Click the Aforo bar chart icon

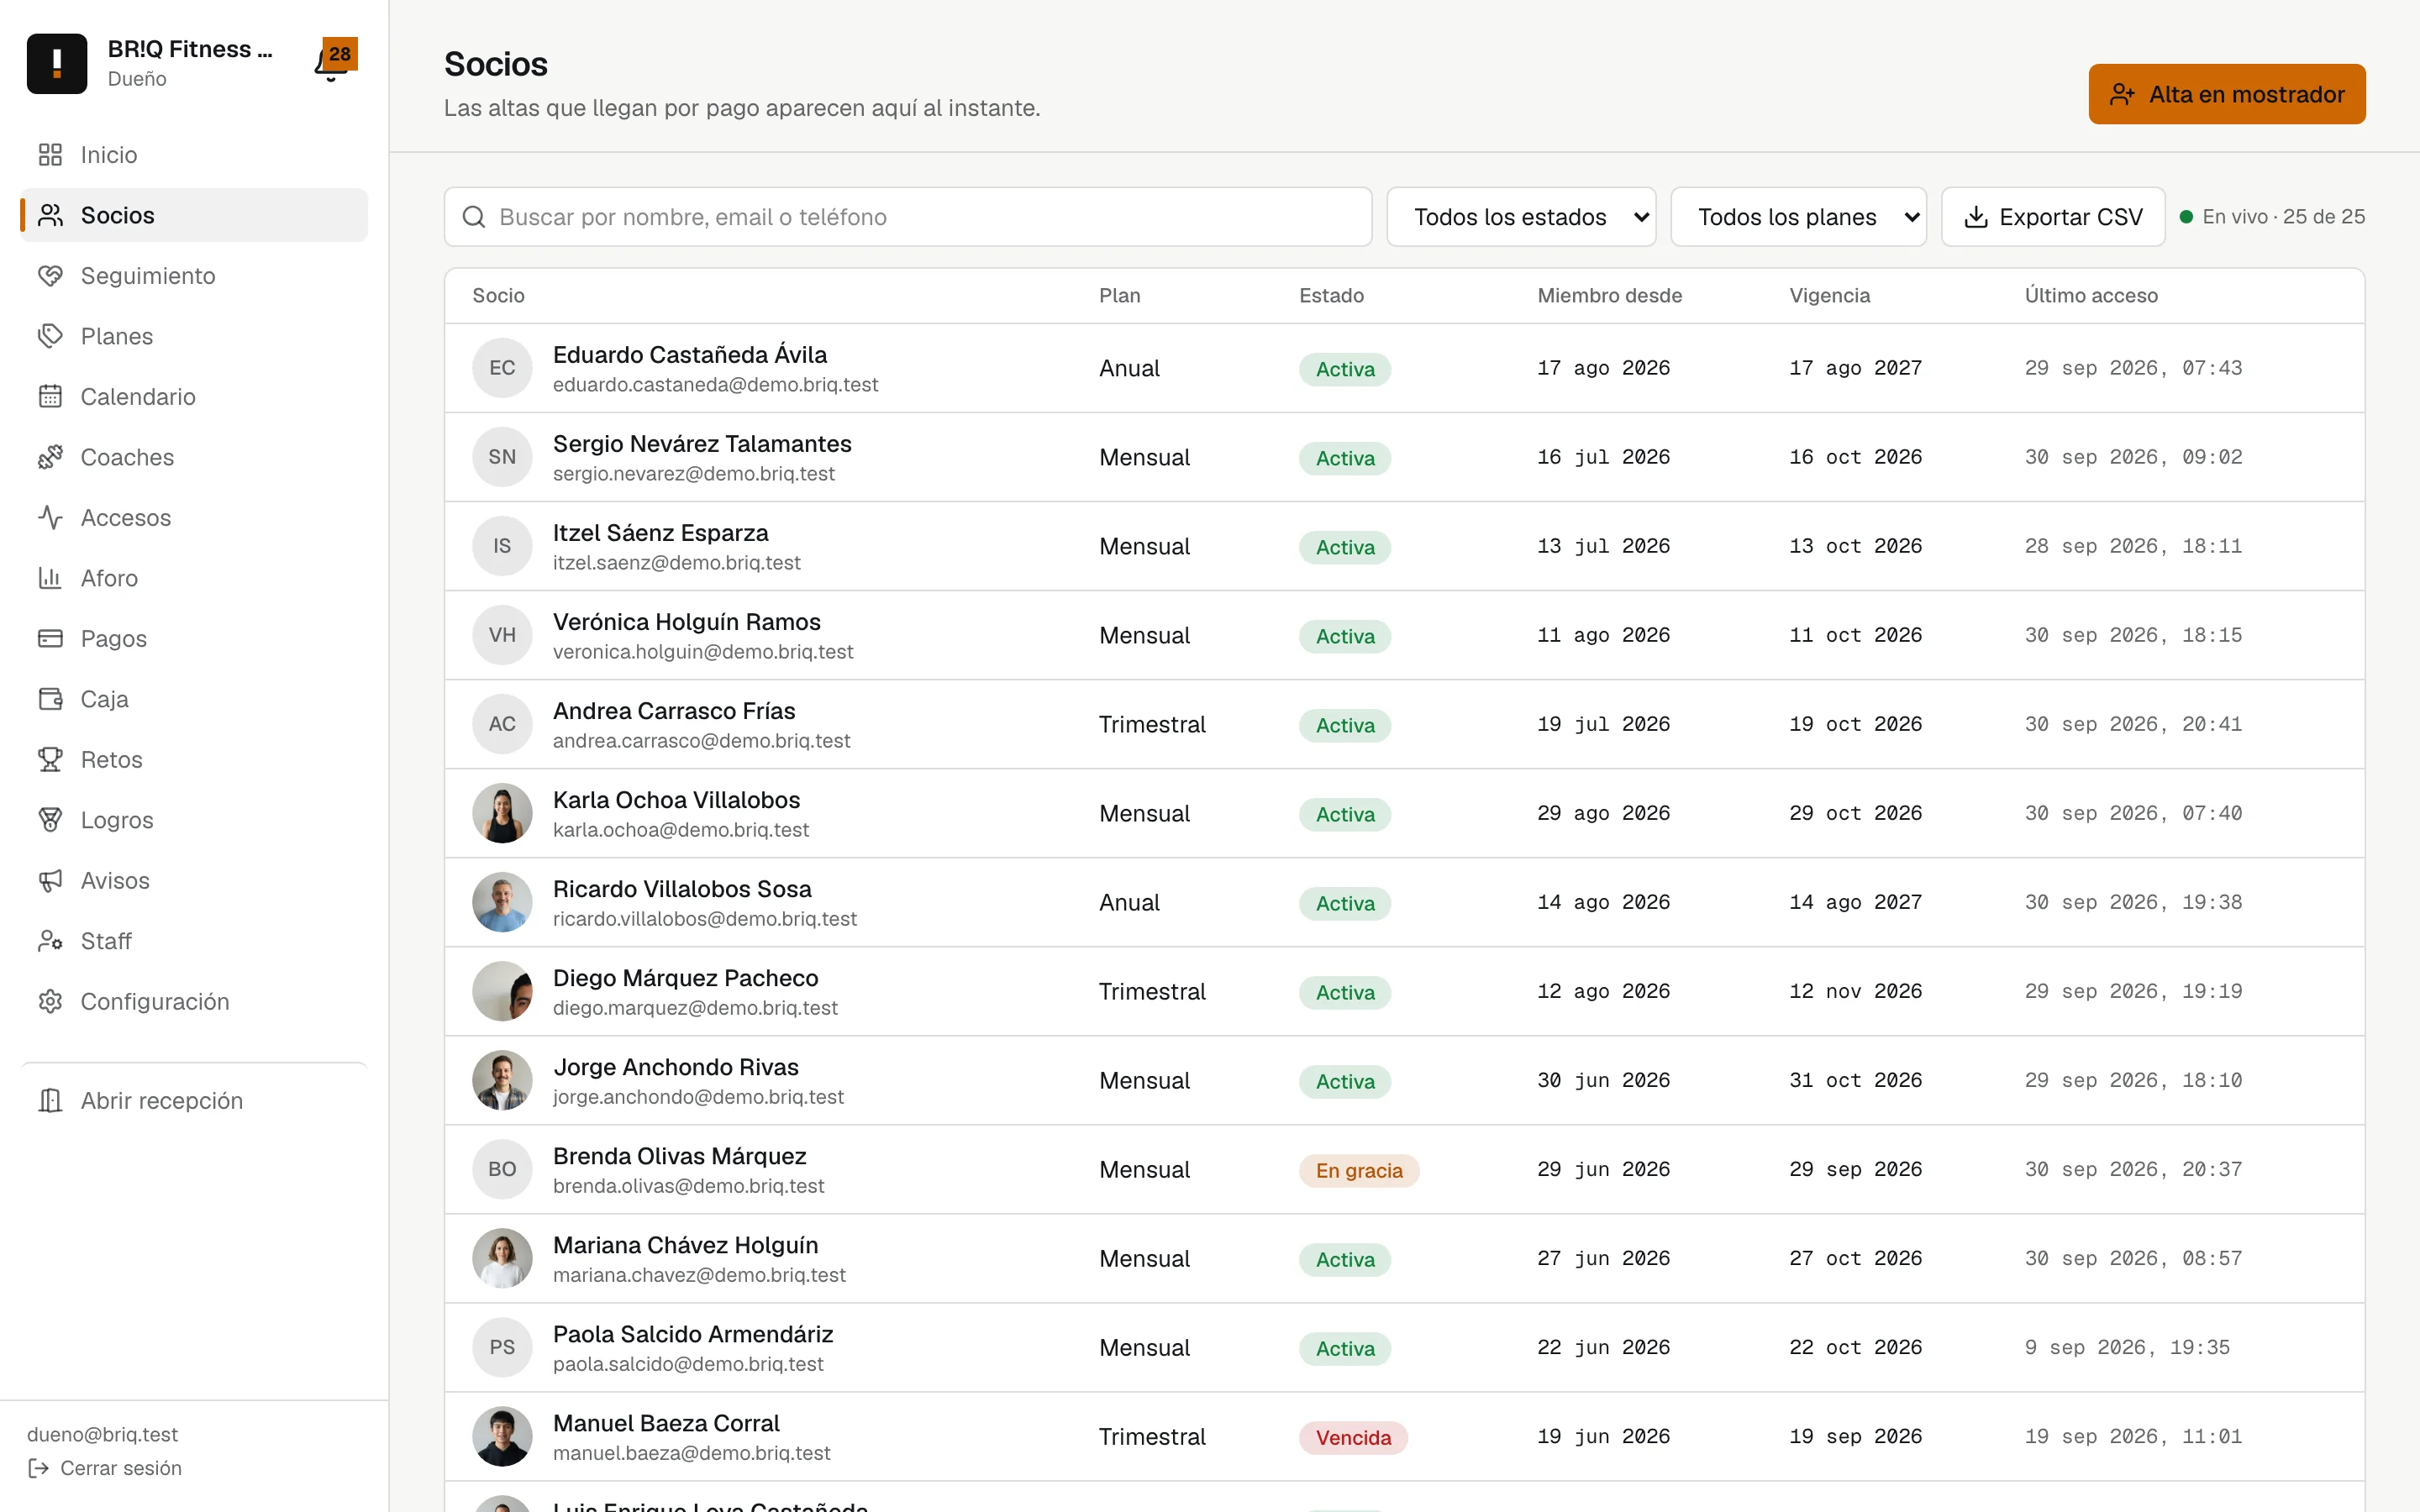click(50, 578)
